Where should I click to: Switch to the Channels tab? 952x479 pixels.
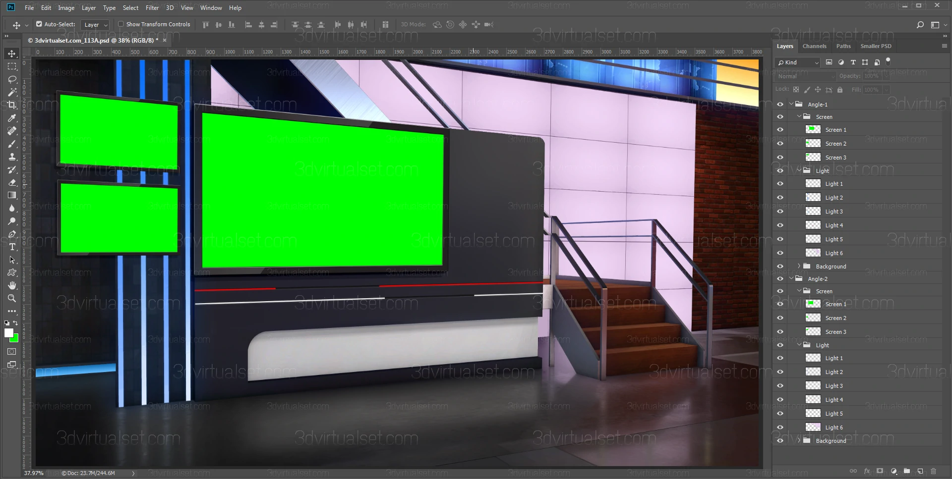(x=814, y=46)
